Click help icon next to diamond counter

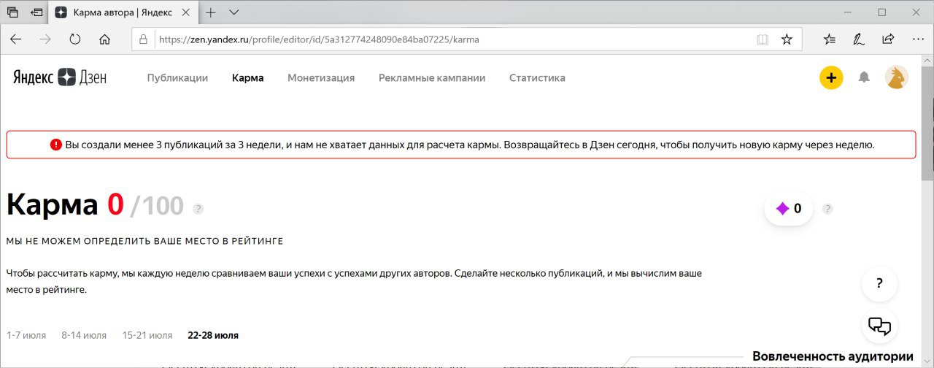[827, 209]
